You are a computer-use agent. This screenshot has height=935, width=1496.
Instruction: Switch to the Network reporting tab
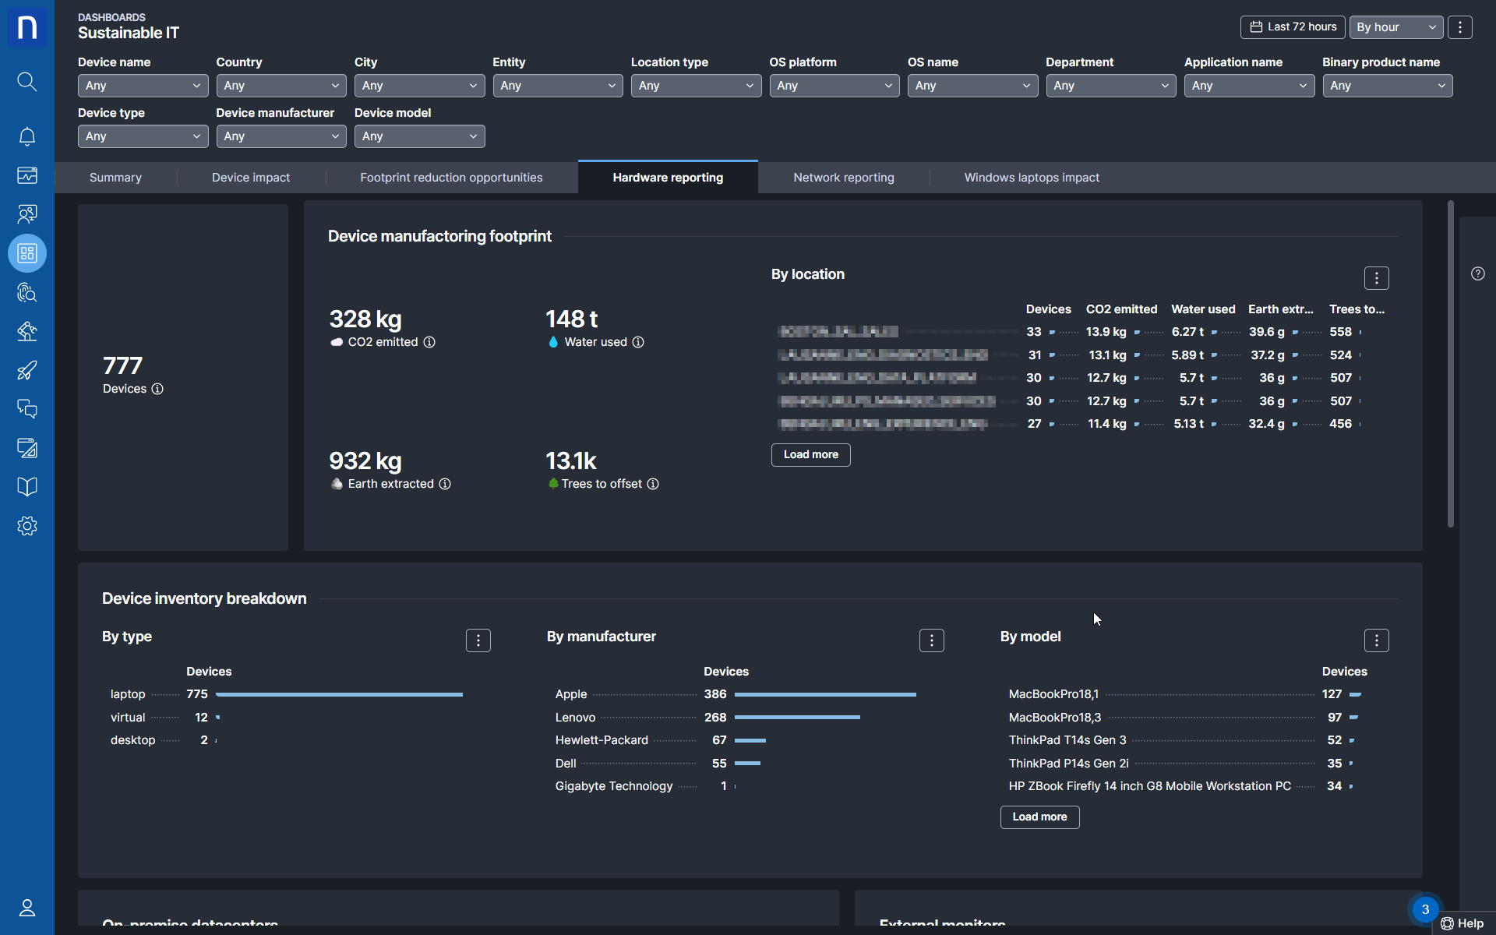pos(843,178)
